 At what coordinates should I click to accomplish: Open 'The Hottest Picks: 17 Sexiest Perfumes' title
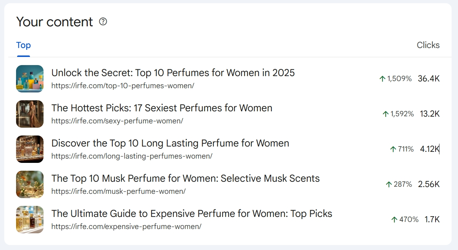point(162,108)
